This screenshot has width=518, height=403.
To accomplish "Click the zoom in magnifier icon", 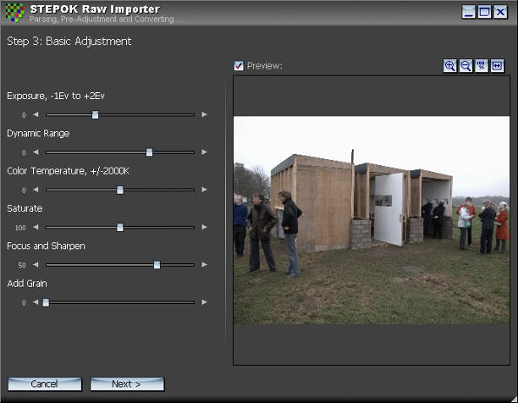I will click(x=449, y=66).
